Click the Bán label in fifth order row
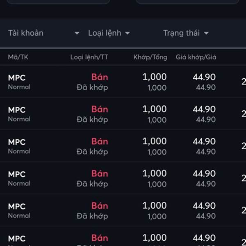 click(100, 206)
